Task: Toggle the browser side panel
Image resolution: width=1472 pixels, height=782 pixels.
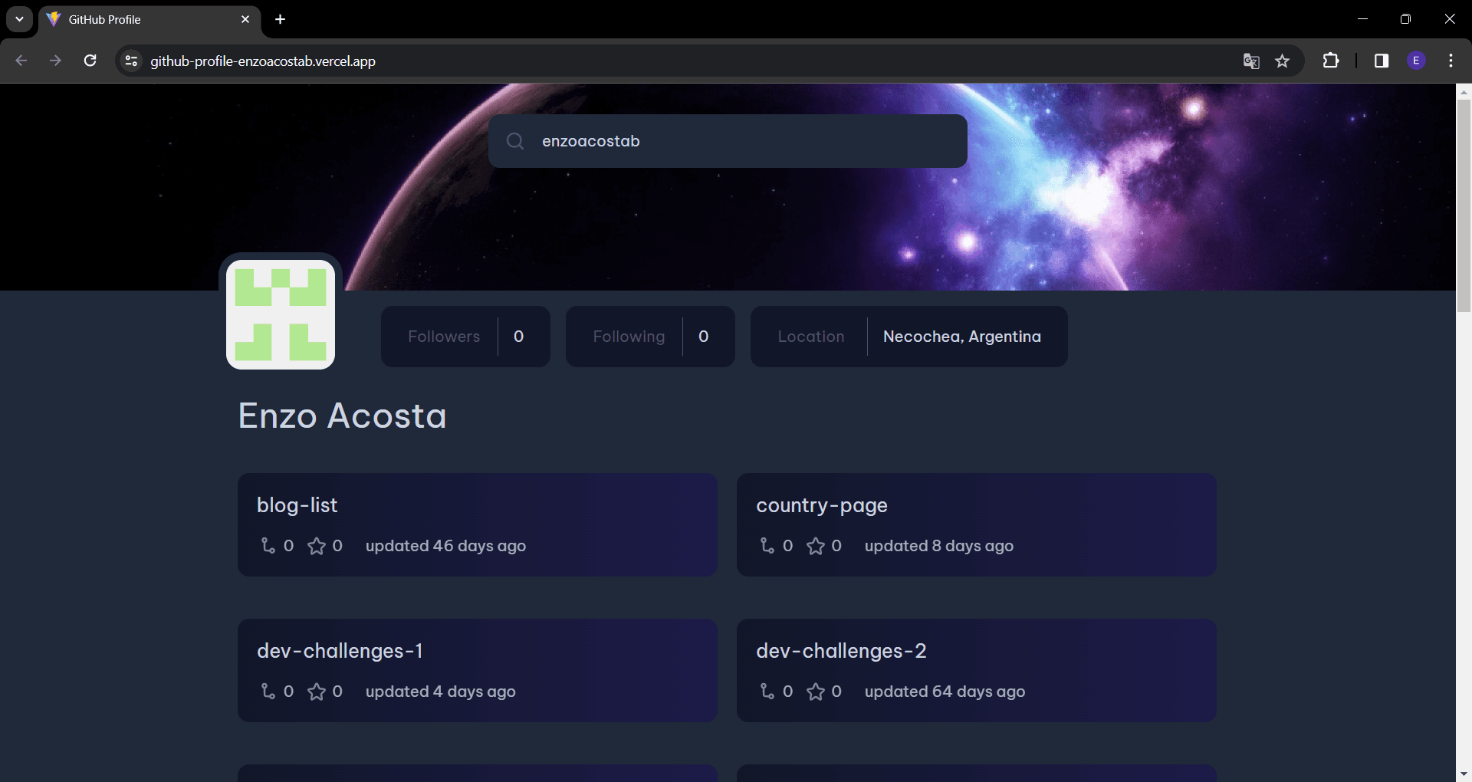Action: [1382, 61]
